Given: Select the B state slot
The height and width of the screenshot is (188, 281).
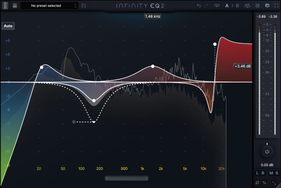Looking at the screenshot, I should (x=237, y=6).
